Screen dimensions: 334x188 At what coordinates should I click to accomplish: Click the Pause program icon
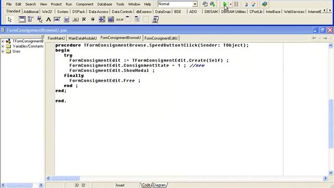click(x=236, y=4)
